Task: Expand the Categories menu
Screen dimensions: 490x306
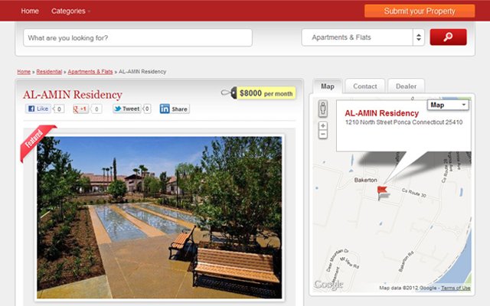Action: 70,11
